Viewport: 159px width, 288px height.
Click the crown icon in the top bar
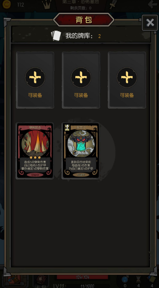pos(47,4)
